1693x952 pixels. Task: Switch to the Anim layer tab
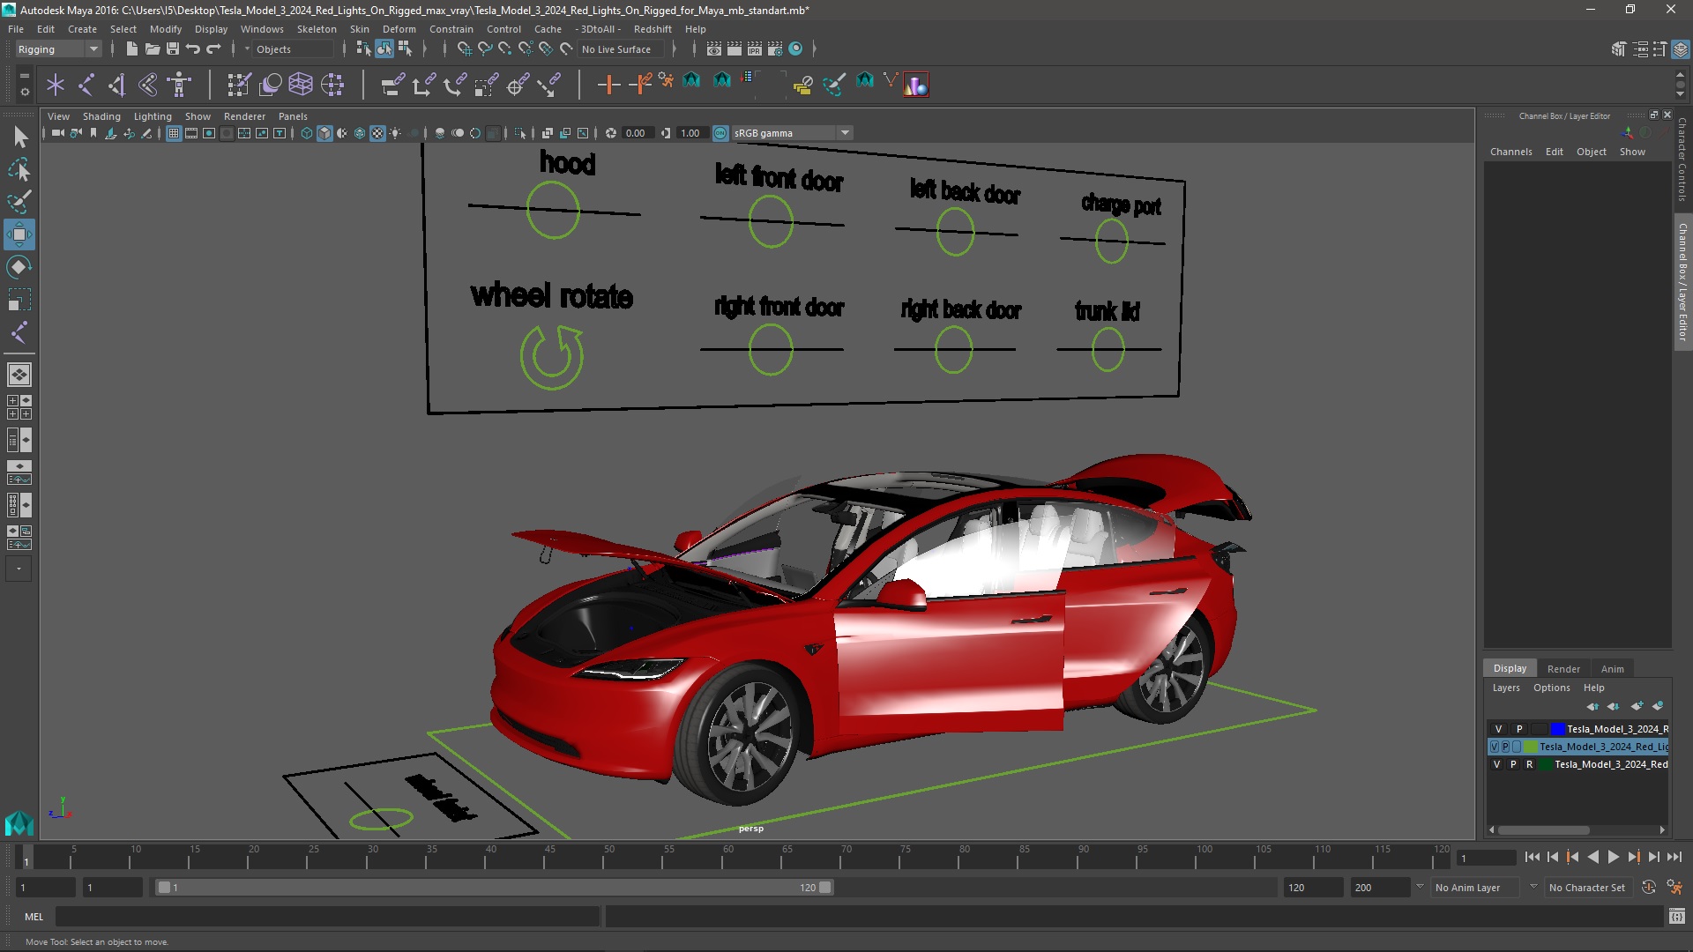(1612, 668)
